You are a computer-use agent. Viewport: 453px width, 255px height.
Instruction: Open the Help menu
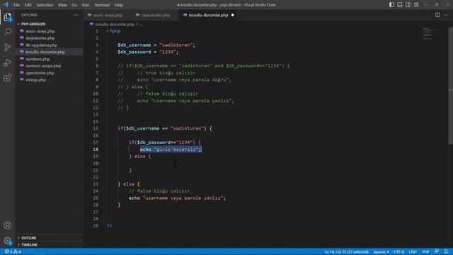tap(119, 5)
